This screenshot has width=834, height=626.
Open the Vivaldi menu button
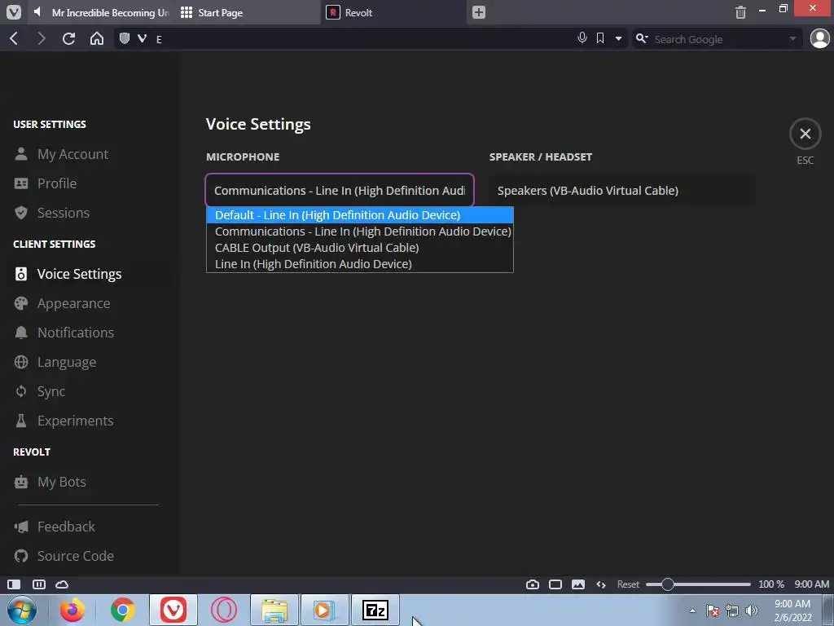tap(14, 12)
